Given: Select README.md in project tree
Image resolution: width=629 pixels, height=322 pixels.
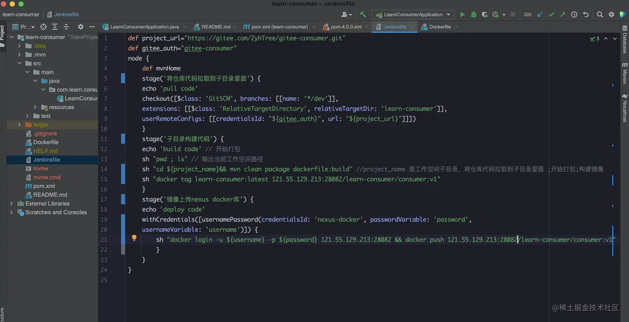Looking at the screenshot, I should (x=50, y=195).
